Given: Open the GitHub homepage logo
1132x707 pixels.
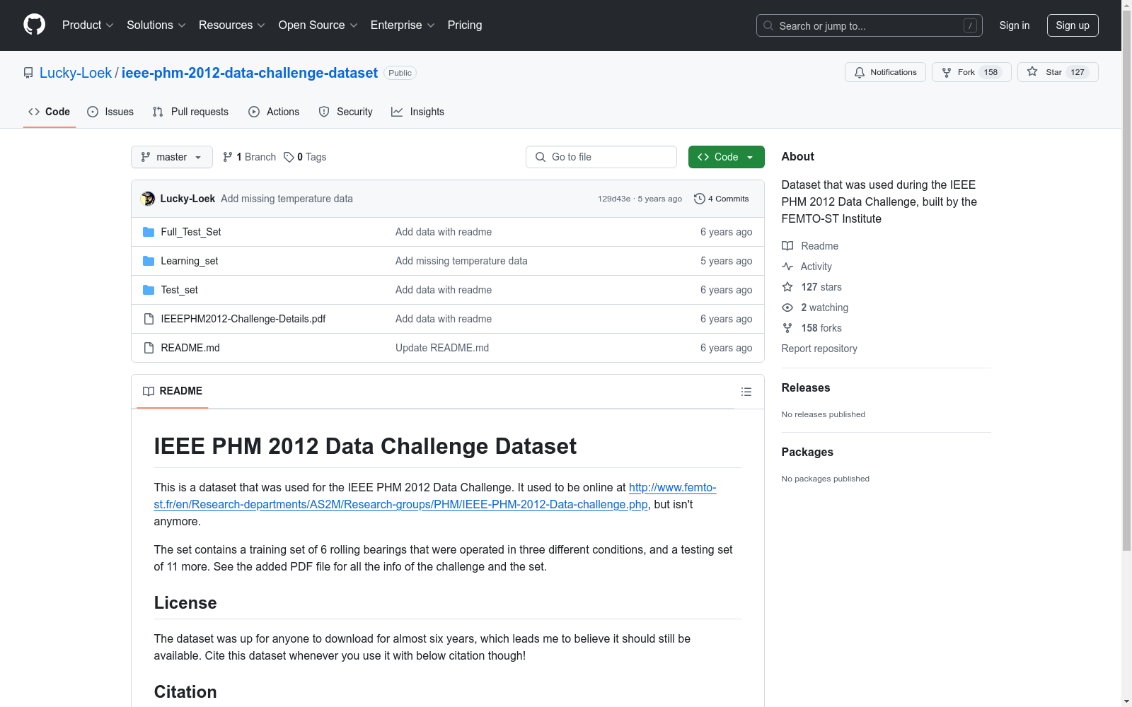Looking at the screenshot, I should [x=34, y=25].
